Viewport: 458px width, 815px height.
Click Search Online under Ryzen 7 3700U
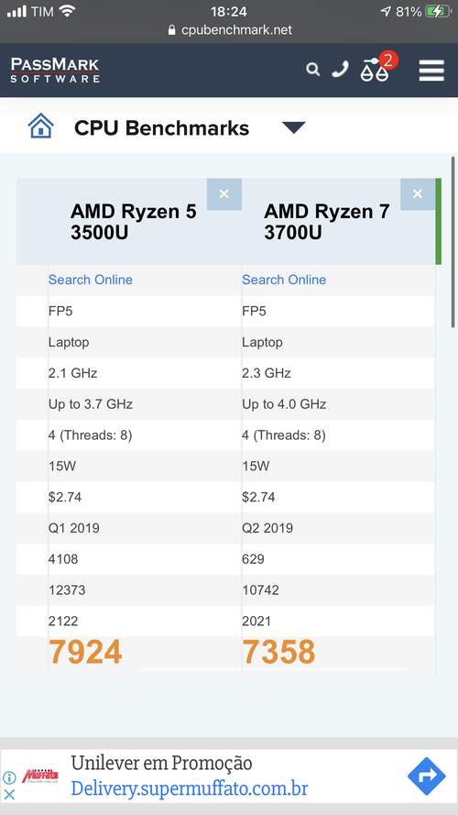point(284,280)
